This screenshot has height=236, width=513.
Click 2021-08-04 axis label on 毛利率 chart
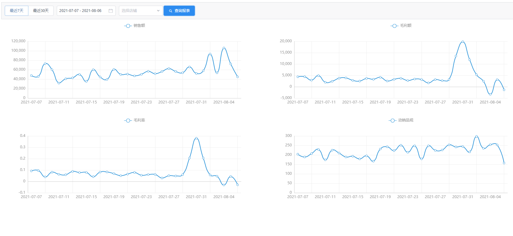click(x=224, y=197)
